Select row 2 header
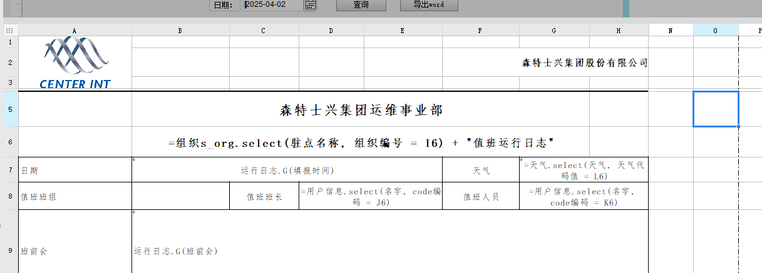The height and width of the screenshot is (273, 762). 9,62
